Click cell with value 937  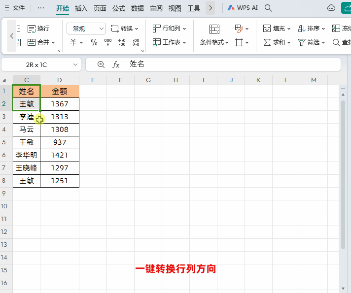pyautogui.click(x=60, y=142)
